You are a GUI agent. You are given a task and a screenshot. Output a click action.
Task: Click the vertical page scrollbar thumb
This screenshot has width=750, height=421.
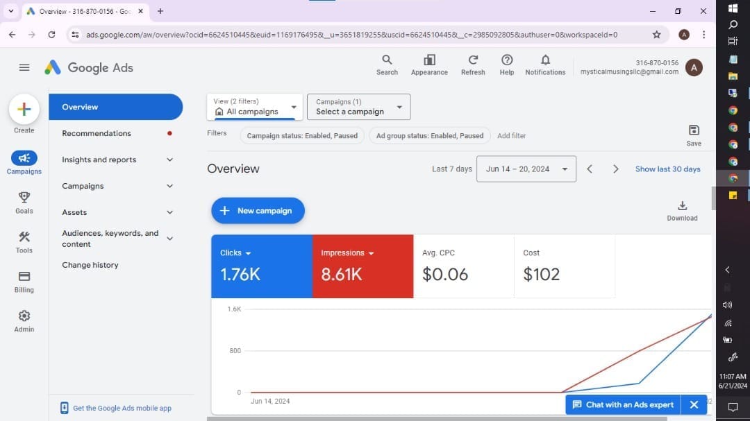(x=713, y=198)
